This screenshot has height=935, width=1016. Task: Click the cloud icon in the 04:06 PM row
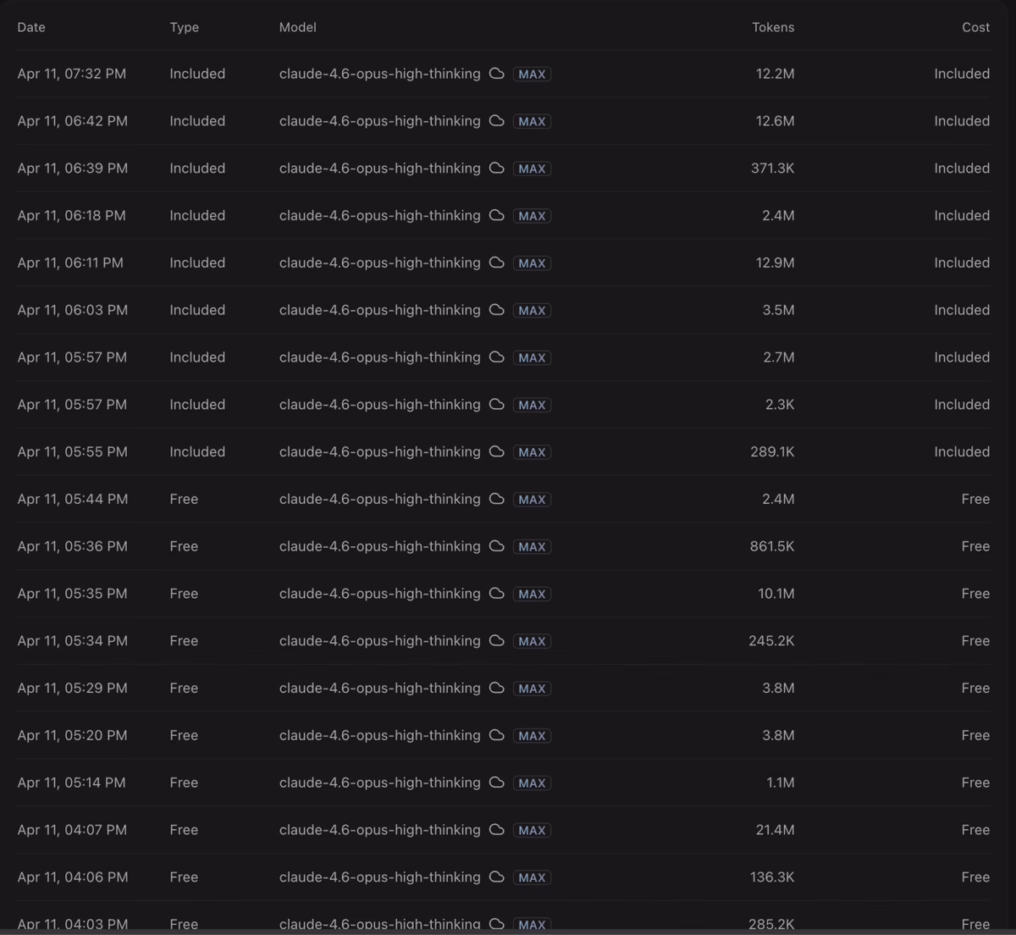coord(497,877)
